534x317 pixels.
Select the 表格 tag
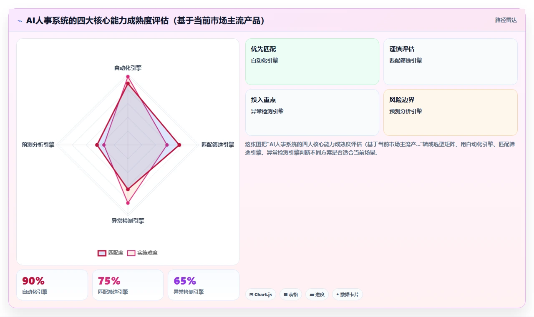click(291, 295)
